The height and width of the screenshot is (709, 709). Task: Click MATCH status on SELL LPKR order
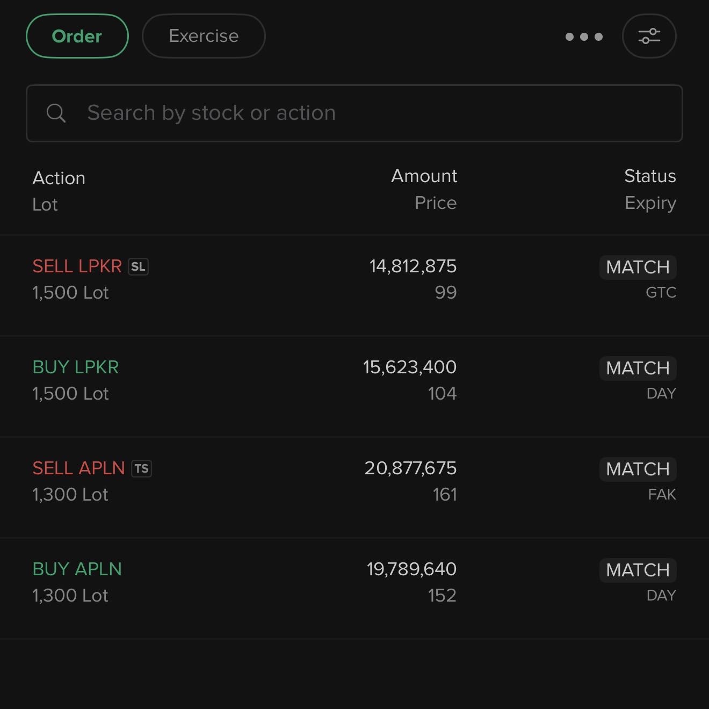(638, 267)
